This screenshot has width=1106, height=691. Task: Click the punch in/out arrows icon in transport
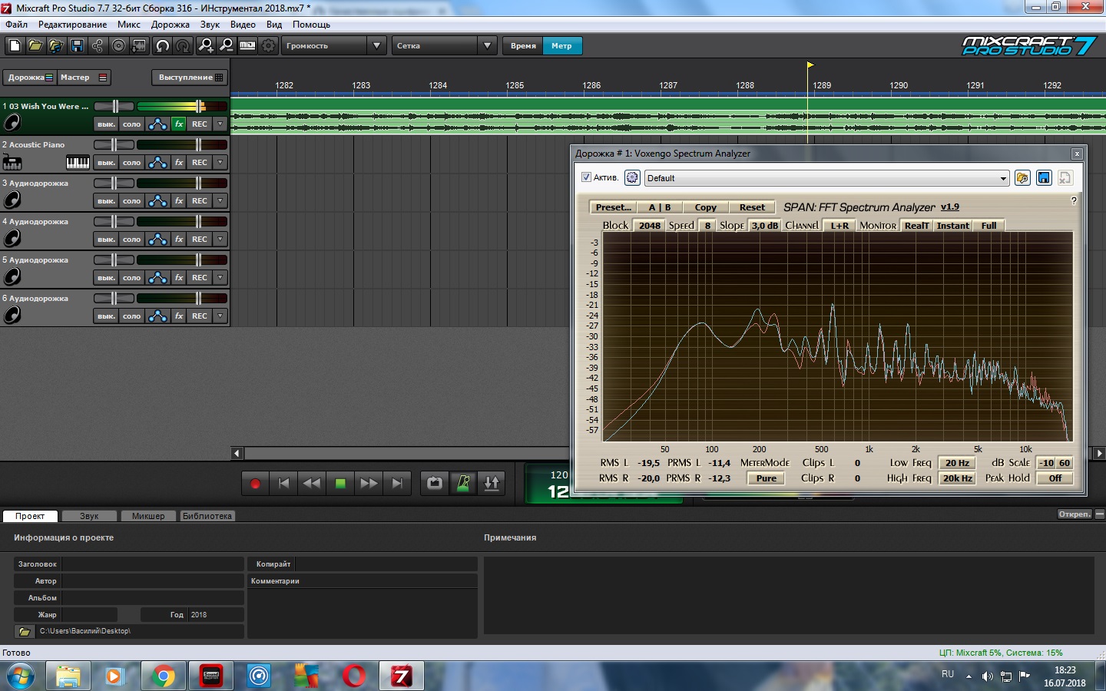click(492, 483)
